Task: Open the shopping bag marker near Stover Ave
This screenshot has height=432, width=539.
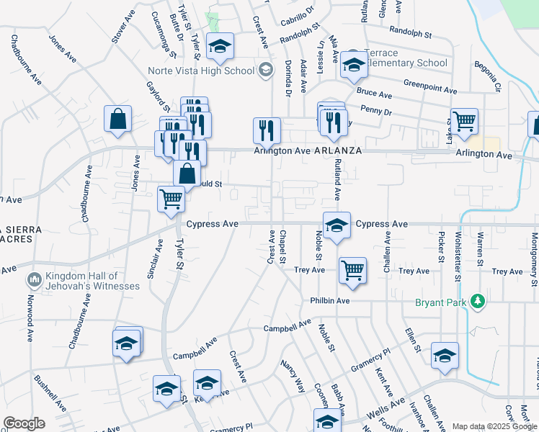Action: pyautogui.click(x=117, y=119)
